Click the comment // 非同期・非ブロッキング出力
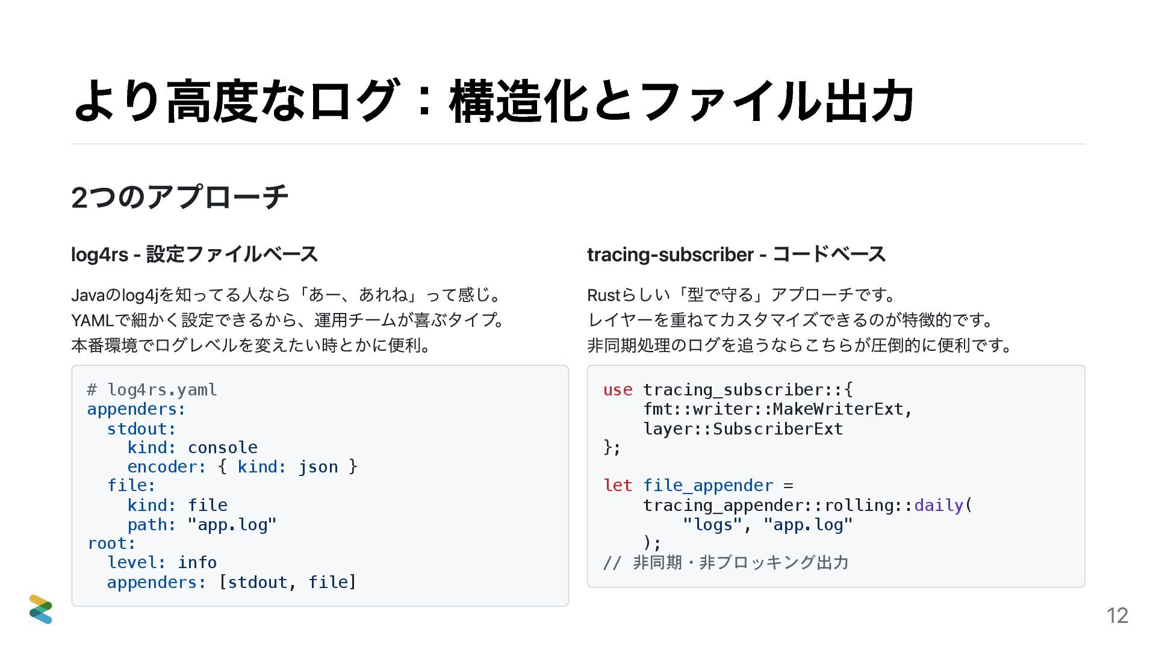This screenshot has width=1156, height=650. 726,563
